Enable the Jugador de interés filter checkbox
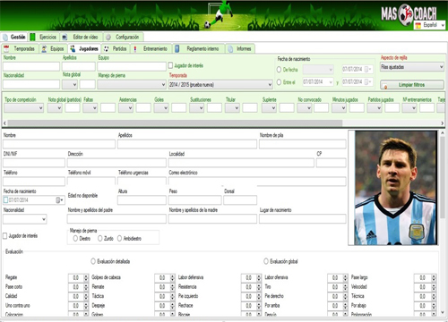 (170, 65)
